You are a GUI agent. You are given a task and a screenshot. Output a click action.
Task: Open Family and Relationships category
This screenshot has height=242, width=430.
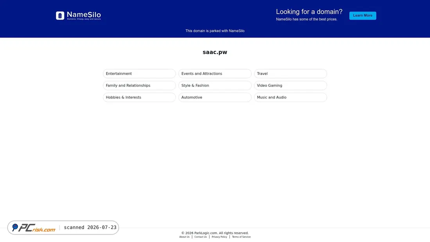(x=139, y=85)
